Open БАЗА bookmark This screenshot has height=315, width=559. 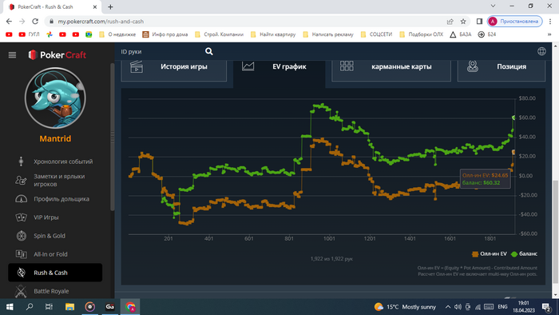461,34
